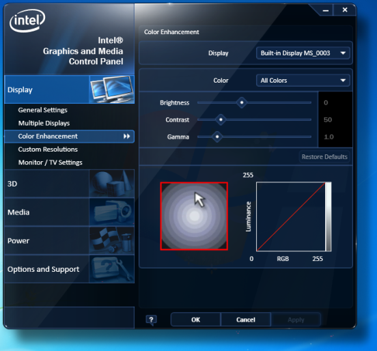The width and height of the screenshot is (377, 351).
Task: Expand the Display selection dropdown
Action: point(303,53)
